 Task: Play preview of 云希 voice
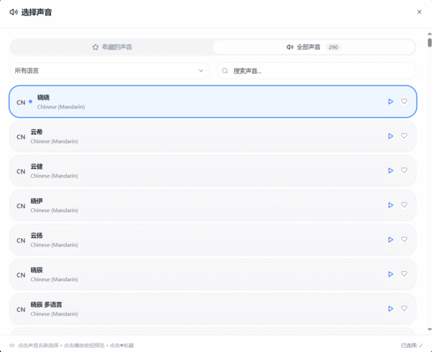tap(391, 136)
